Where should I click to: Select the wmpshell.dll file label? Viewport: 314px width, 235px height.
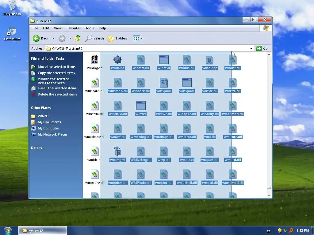coord(187,183)
